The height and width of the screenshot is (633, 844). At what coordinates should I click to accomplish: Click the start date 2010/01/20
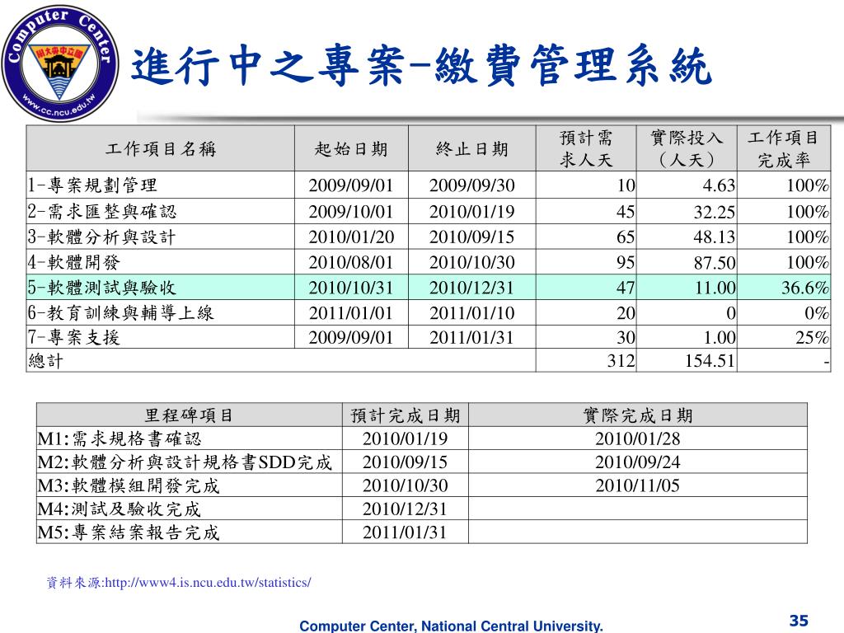(351, 237)
